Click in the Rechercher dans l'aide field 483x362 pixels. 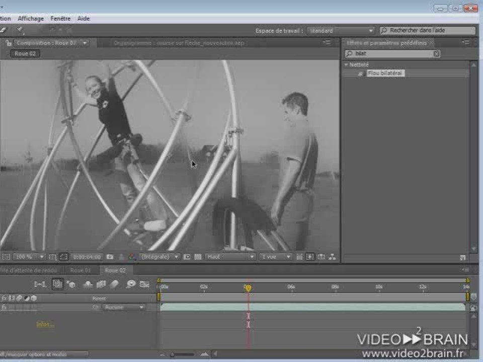tap(428, 30)
